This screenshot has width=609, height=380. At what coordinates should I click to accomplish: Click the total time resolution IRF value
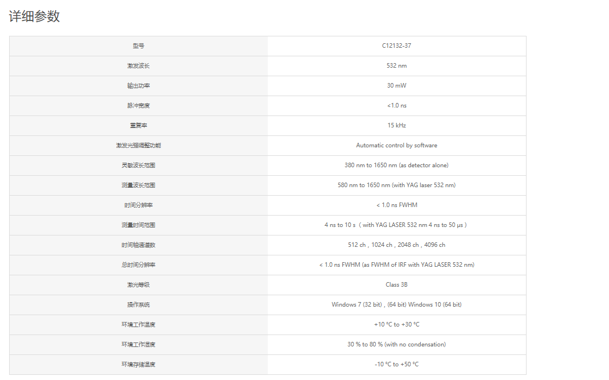(x=396, y=265)
